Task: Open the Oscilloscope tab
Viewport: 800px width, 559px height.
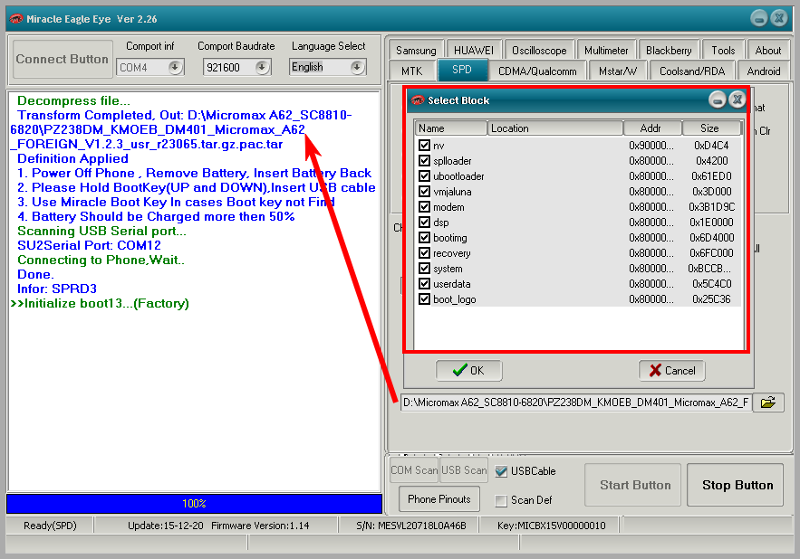Action: click(x=539, y=51)
